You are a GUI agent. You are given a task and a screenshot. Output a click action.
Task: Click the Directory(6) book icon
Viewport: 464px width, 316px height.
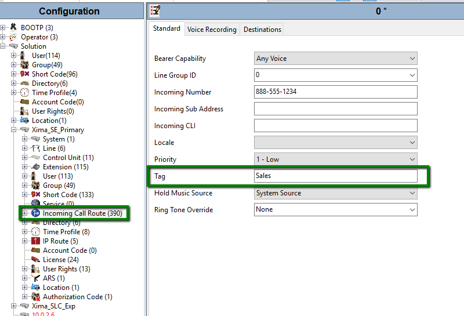click(24, 83)
